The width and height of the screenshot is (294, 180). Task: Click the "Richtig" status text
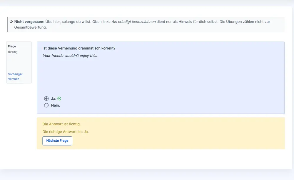click(x=13, y=52)
